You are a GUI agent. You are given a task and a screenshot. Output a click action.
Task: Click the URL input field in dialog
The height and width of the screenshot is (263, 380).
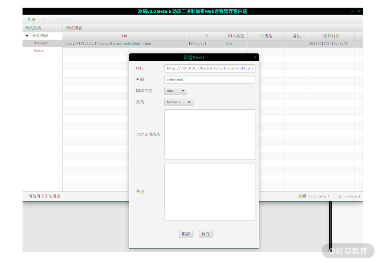210,68
